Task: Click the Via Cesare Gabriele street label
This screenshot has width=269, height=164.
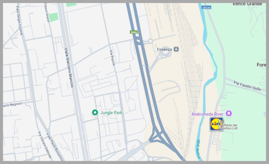Action: pos(45,145)
